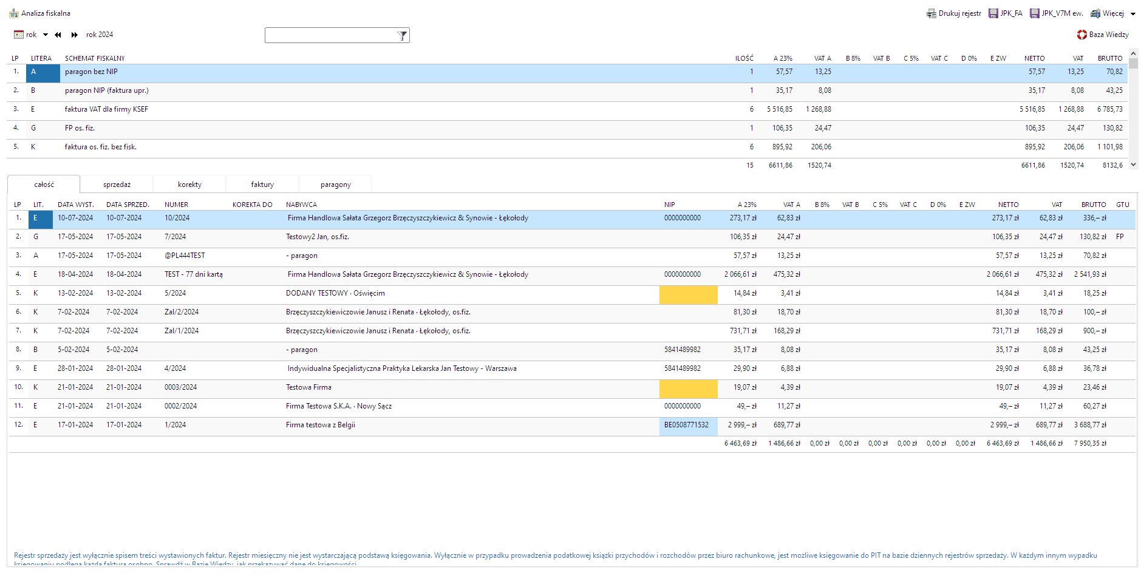Click the funnel filter icon in search box
The width and height of the screenshot is (1144, 573).
(402, 36)
